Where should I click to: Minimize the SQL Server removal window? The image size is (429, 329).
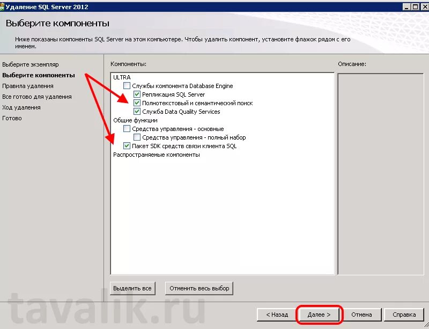click(406, 7)
